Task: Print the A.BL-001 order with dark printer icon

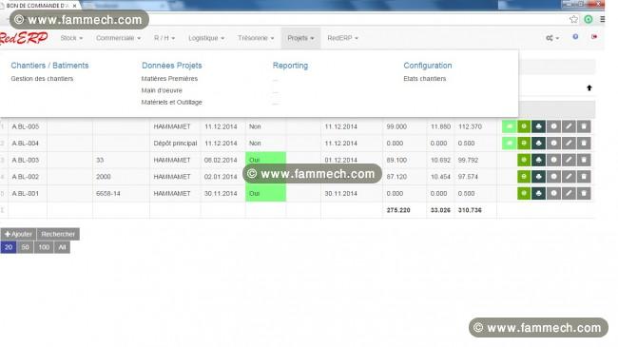Action: tap(538, 193)
